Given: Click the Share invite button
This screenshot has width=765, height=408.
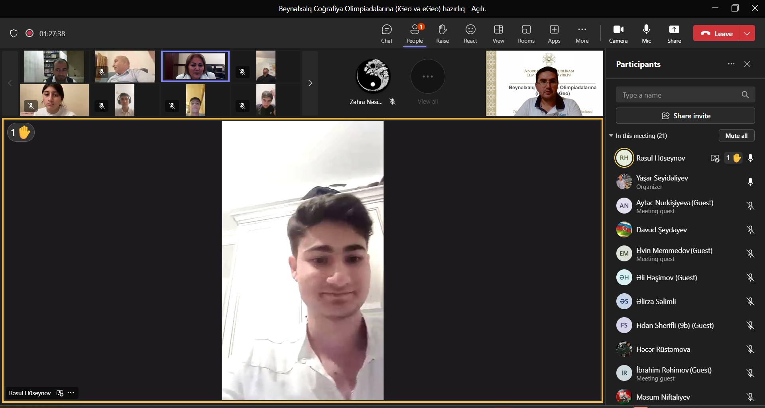Looking at the screenshot, I should pyautogui.click(x=685, y=116).
